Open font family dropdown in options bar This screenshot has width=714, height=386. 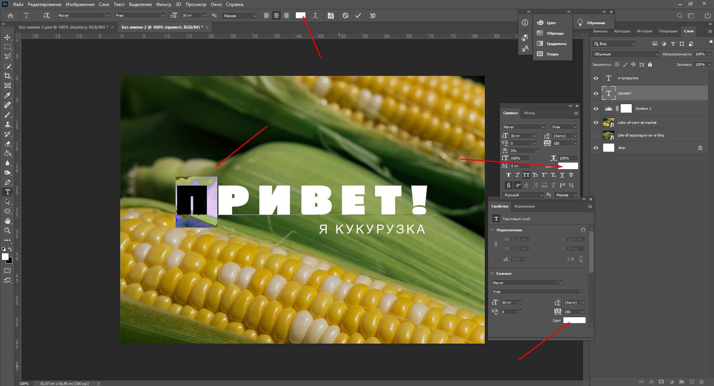pyautogui.click(x=107, y=16)
